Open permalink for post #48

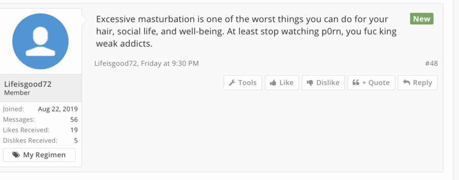tap(431, 63)
